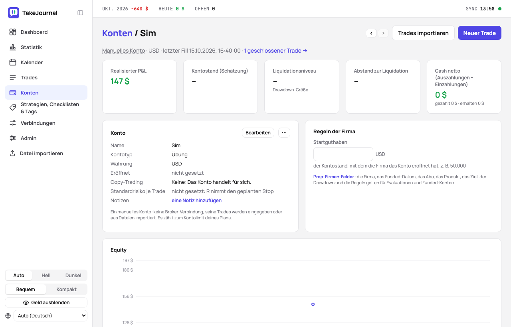Toggle Geld ausblenden
Image resolution: width=511 pixels, height=327 pixels.
click(x=46, y=302)
